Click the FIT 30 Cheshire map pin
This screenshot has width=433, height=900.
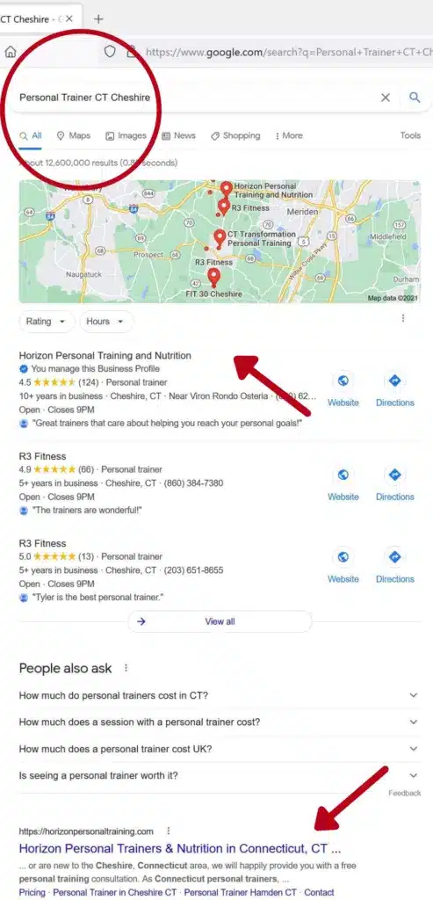pos(214,278)
